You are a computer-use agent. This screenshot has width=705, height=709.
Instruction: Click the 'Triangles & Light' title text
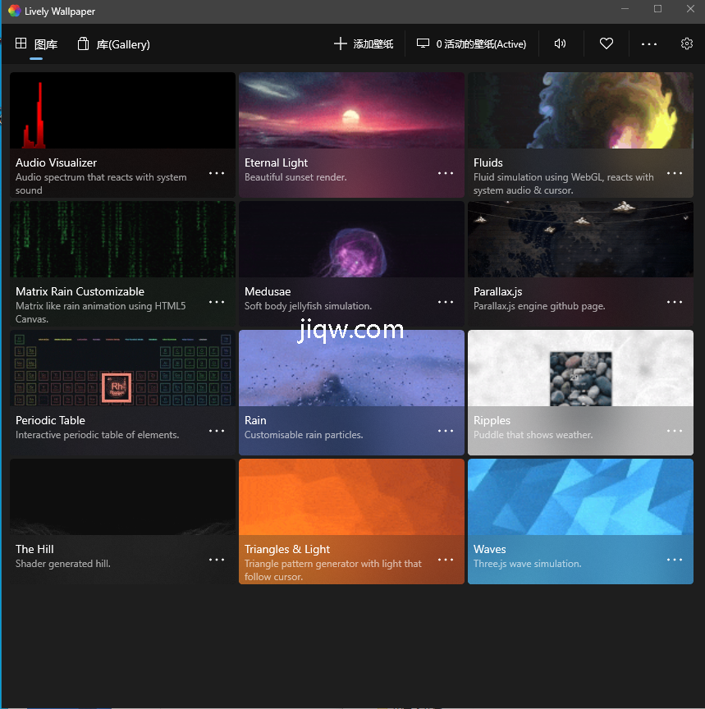click(x=287, y=549)
